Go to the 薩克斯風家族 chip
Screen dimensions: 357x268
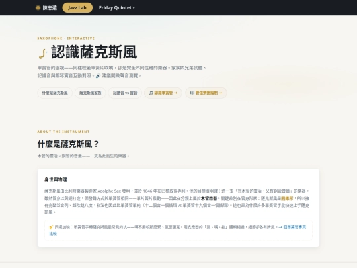click(90, 93)
